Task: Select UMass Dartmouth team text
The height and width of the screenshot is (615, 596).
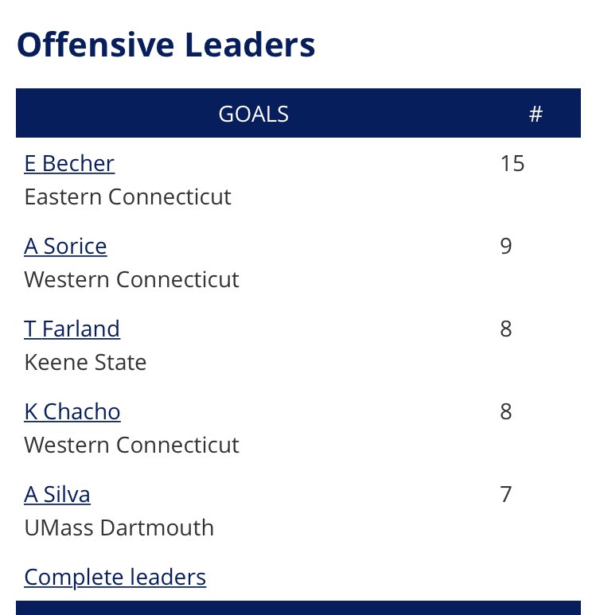Action: tap(119, 527)
